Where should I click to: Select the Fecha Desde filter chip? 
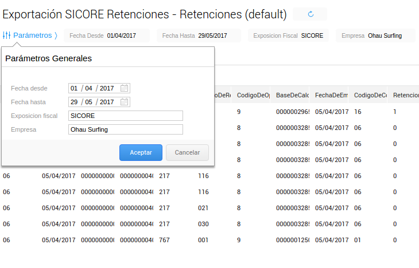(x=107, y=36)
